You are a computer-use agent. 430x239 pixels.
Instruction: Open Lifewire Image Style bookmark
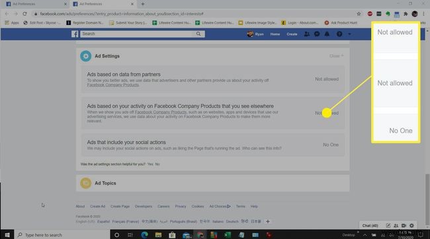[257, 22]
